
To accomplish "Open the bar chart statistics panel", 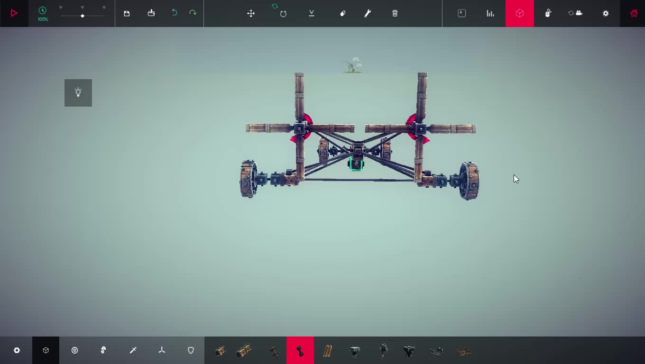I will coord(490,13).
